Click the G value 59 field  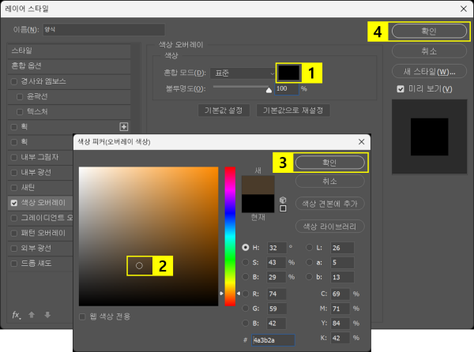pyautogui.click(x=276, y=309)
